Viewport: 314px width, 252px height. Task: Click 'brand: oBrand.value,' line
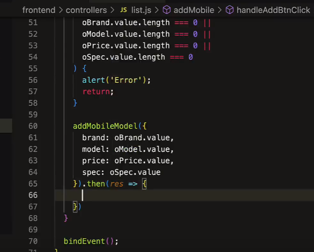click(128, 138)
